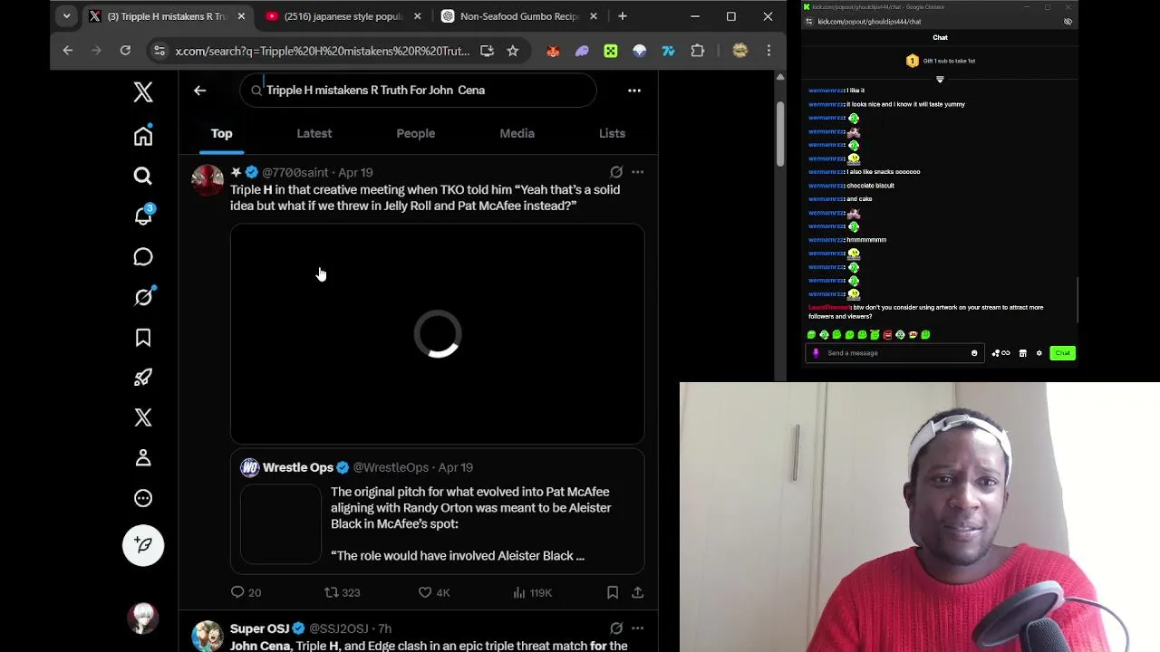Open more options on the @7700saint post
Screen dimensions: 1160x652
637,172
